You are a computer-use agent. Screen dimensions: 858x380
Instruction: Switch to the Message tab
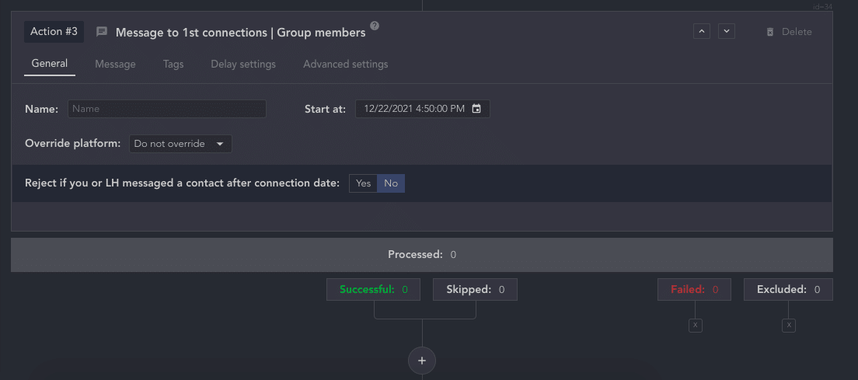(115, 64)
